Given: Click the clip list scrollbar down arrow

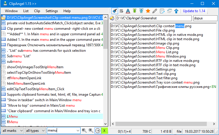Looking at the screenshot, I should (x=106, y=124).
